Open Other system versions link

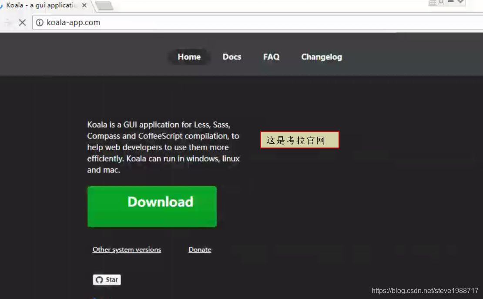point(127,250)
